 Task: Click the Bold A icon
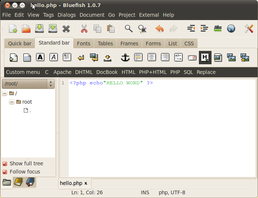coord(40,57)
